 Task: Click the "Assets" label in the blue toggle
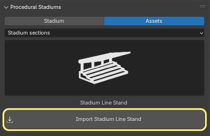click(154, 21)
